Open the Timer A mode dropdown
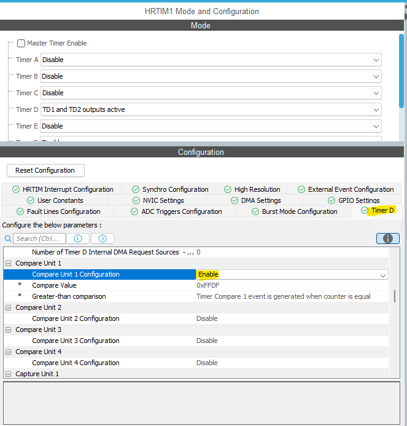The width and height of the screenshot is (407, 426). tap(211, 60)
